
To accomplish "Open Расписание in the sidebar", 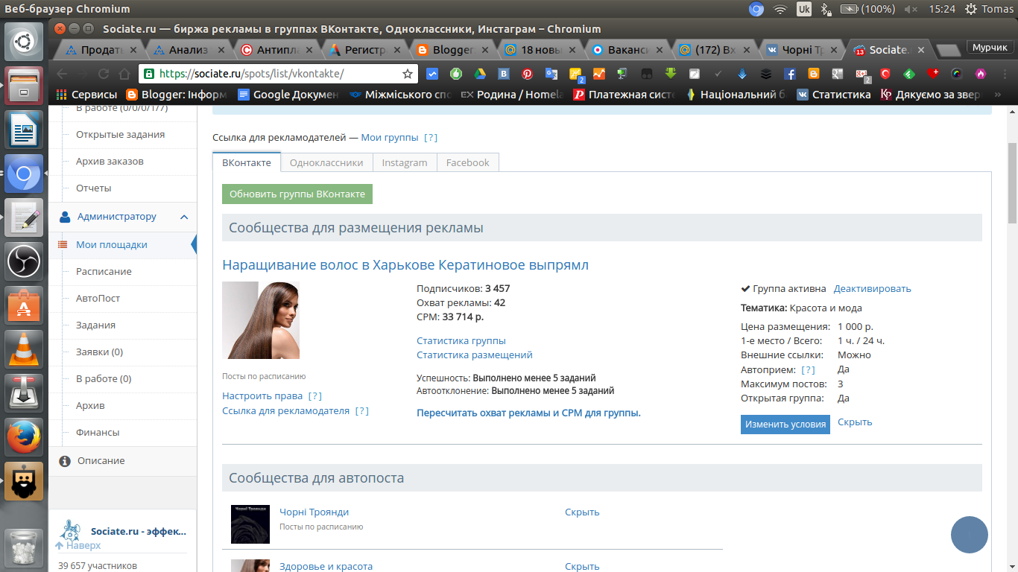I will 104,271.
